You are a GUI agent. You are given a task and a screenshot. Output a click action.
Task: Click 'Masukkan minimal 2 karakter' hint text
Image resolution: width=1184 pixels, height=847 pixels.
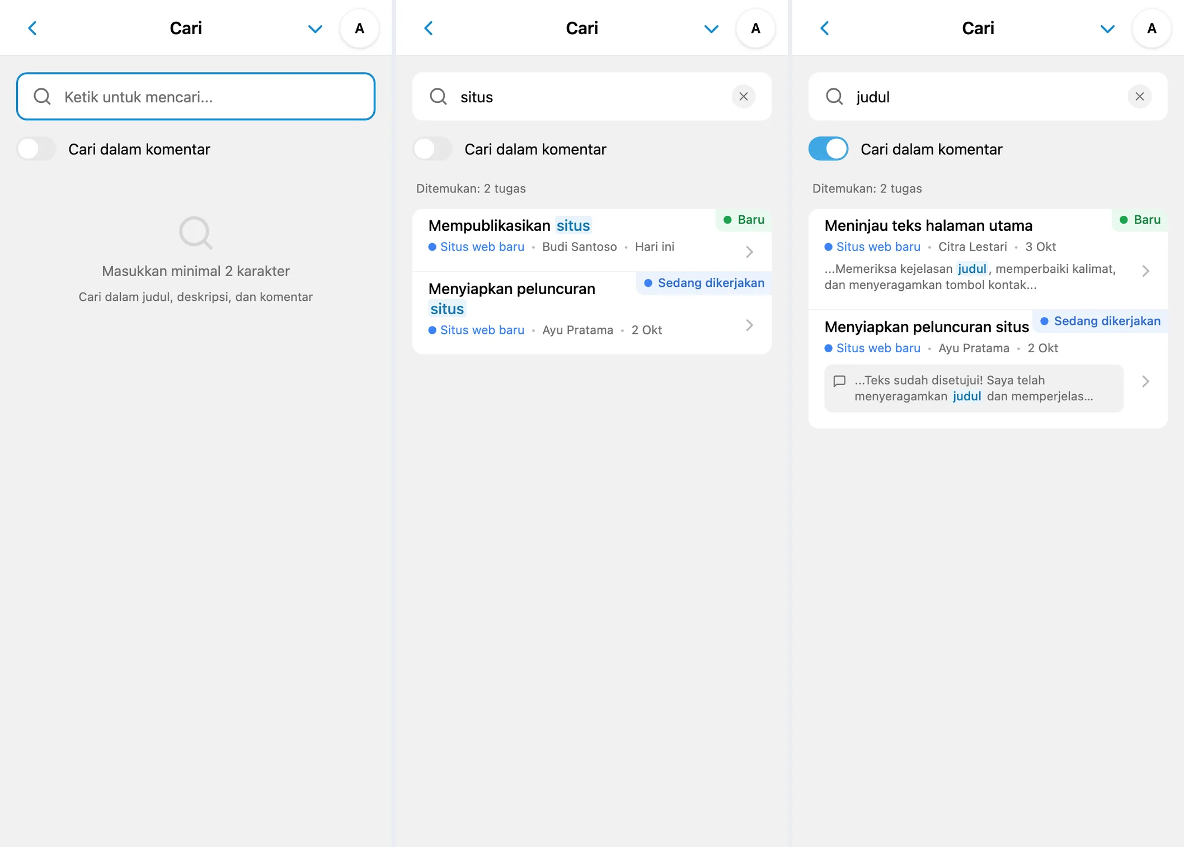196,271
